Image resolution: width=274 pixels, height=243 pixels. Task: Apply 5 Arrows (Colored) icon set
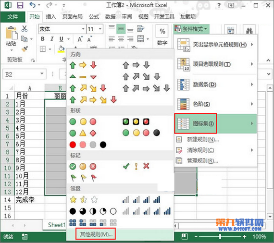click(93, 100)
